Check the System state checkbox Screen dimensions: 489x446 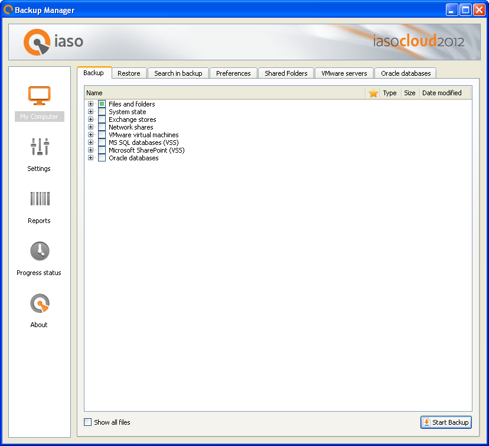(102, 111)
